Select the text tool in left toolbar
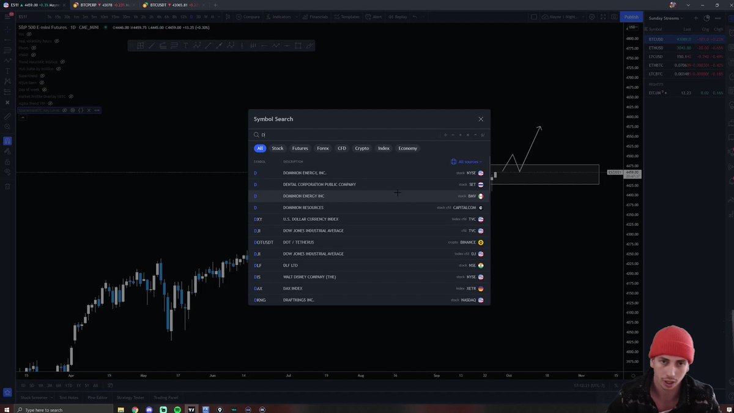The image size is (734, 413). tap(7, 71)
